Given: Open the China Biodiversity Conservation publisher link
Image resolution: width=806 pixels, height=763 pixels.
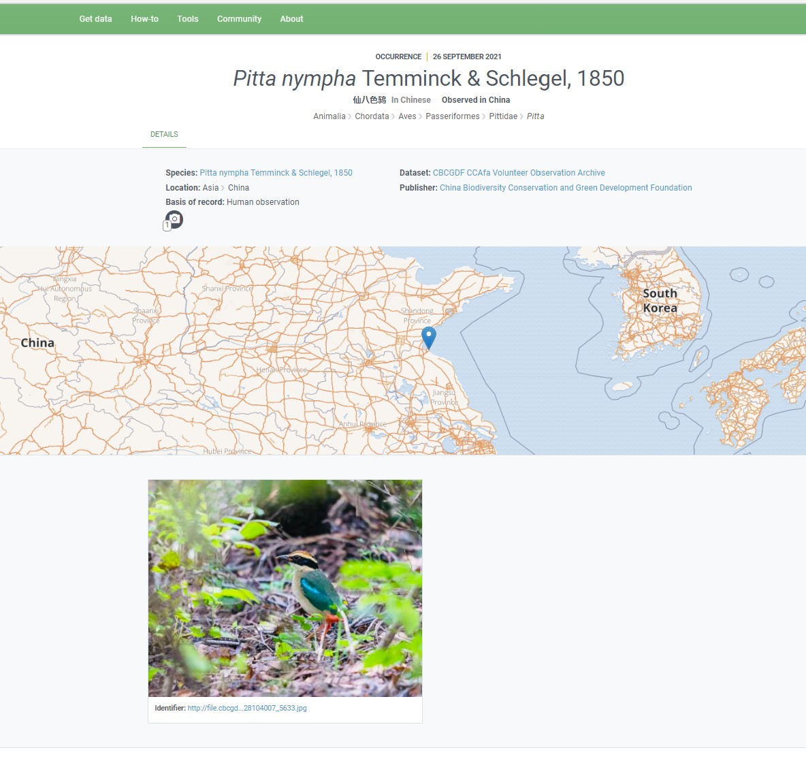Looking at the screenshot, I should point(566,188).
